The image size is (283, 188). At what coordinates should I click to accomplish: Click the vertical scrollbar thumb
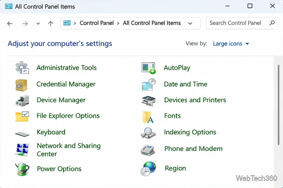pos(279,105)
